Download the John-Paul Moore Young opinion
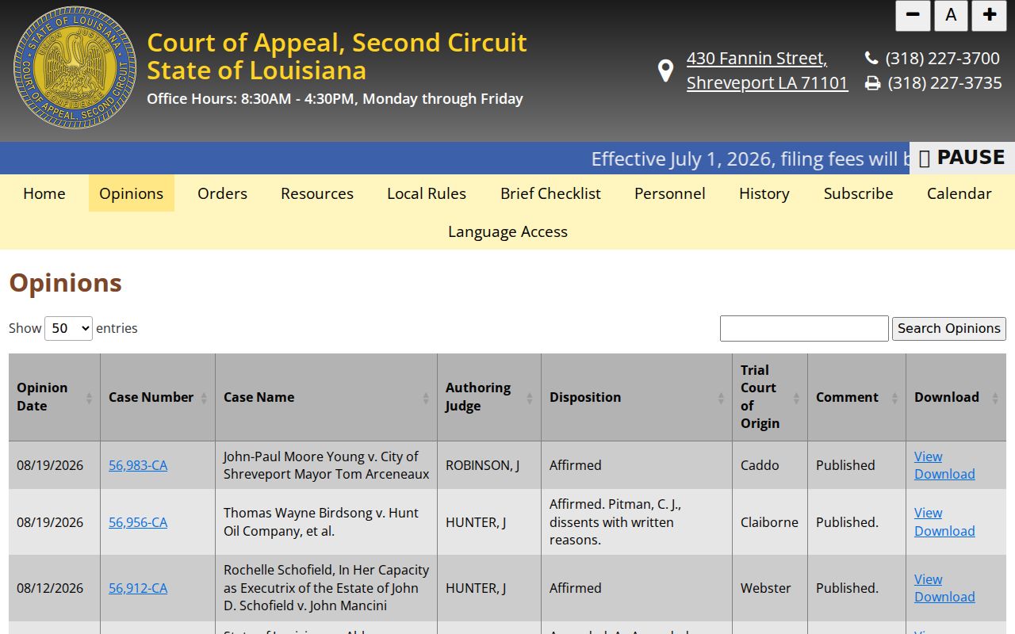1015x634 pixels. (x=944, y=474)
